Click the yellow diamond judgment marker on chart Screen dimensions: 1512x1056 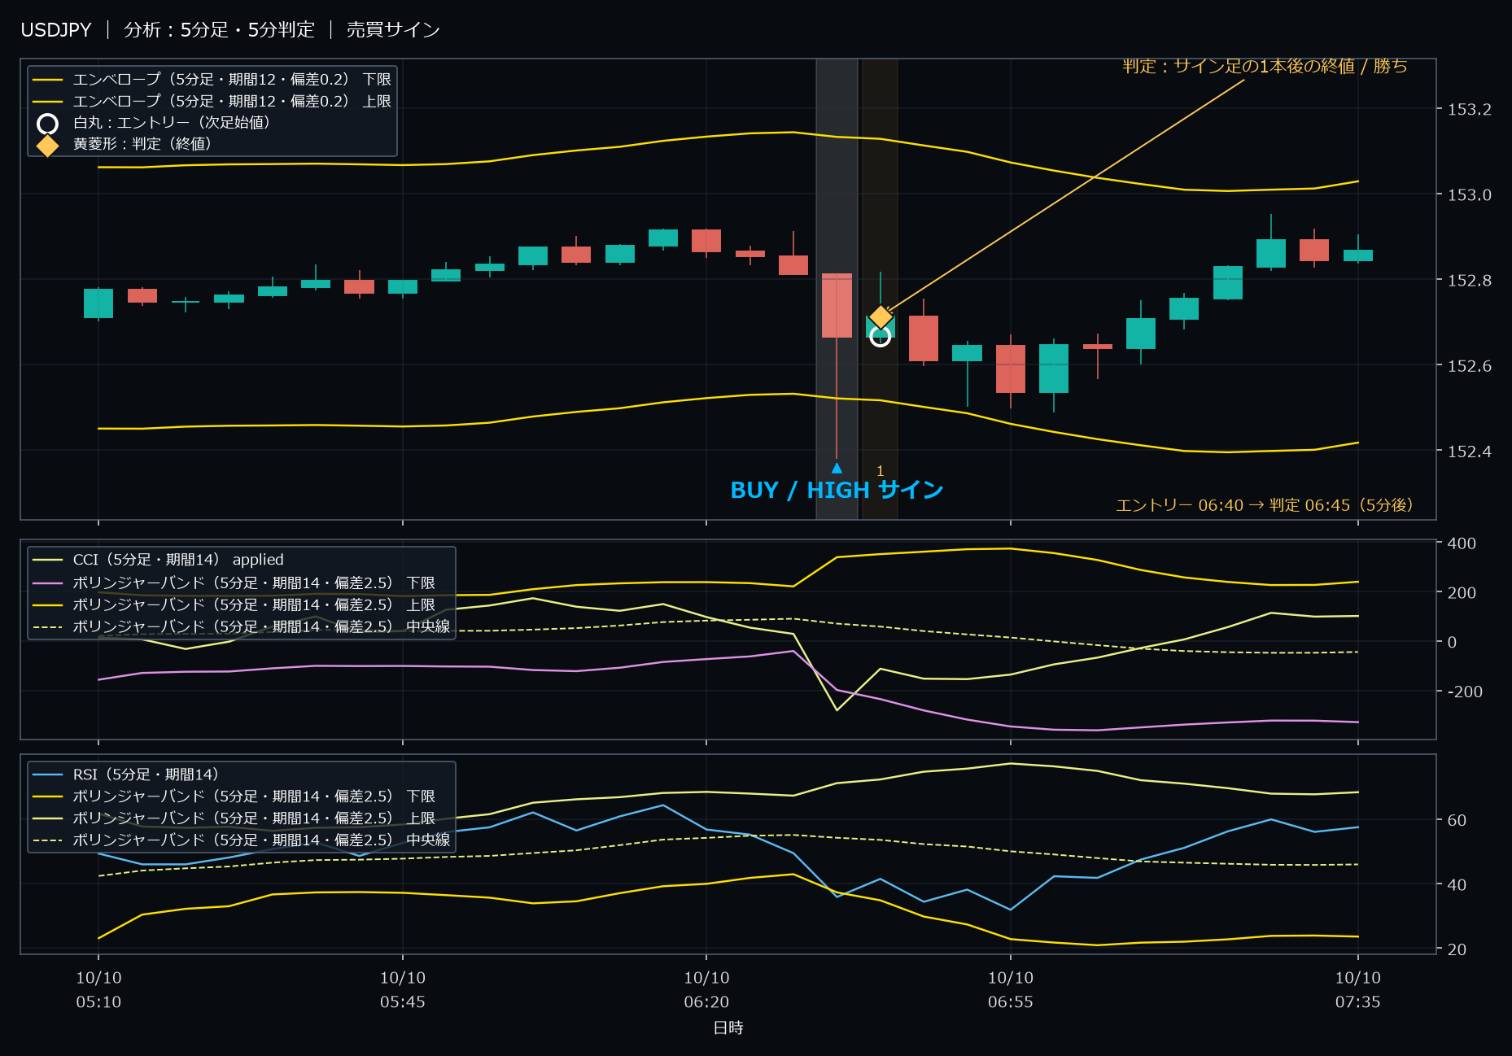point(881,316)
